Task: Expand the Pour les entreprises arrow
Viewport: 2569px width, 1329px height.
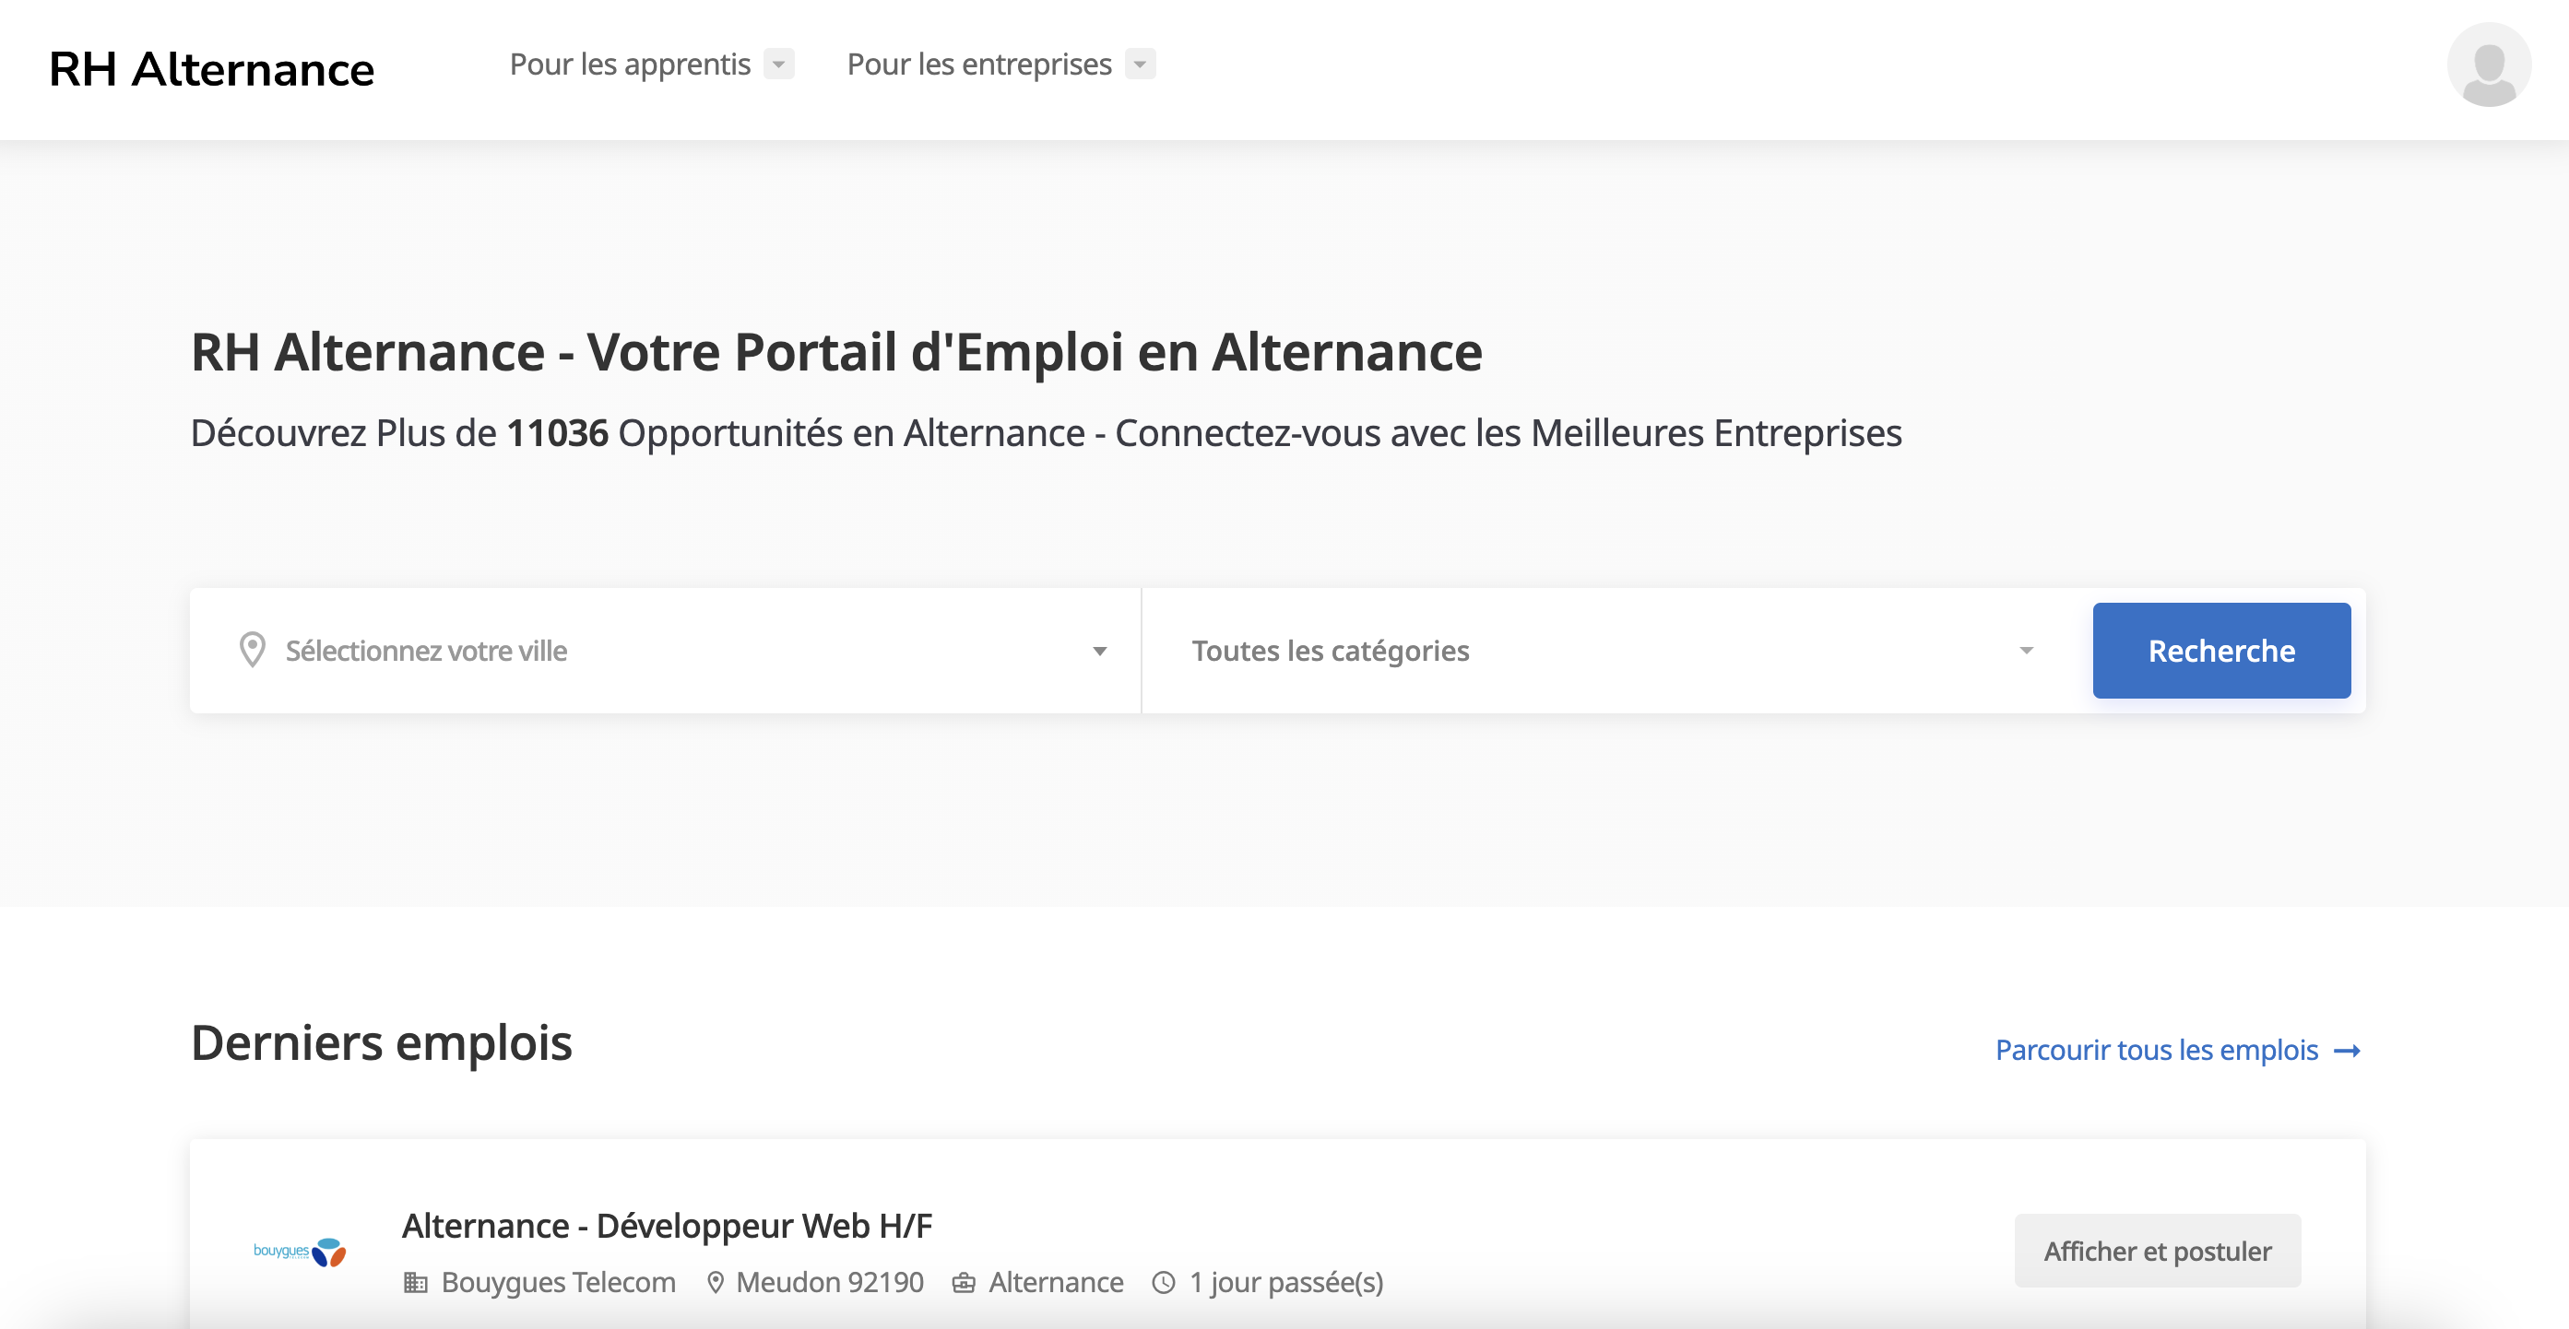Action: coord(1140,64)
